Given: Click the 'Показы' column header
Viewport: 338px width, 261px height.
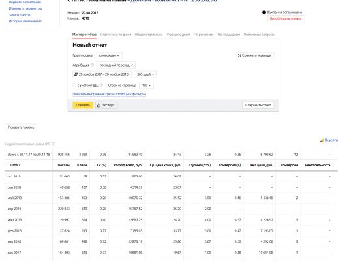Looking at the screenshot, I should pos(64,165).
